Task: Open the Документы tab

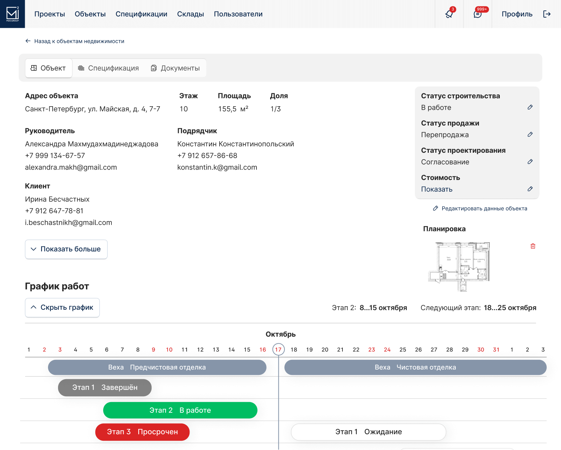Action: pos(176,68)
